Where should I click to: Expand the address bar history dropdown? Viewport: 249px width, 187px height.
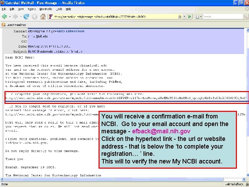[x=184, y=17]
